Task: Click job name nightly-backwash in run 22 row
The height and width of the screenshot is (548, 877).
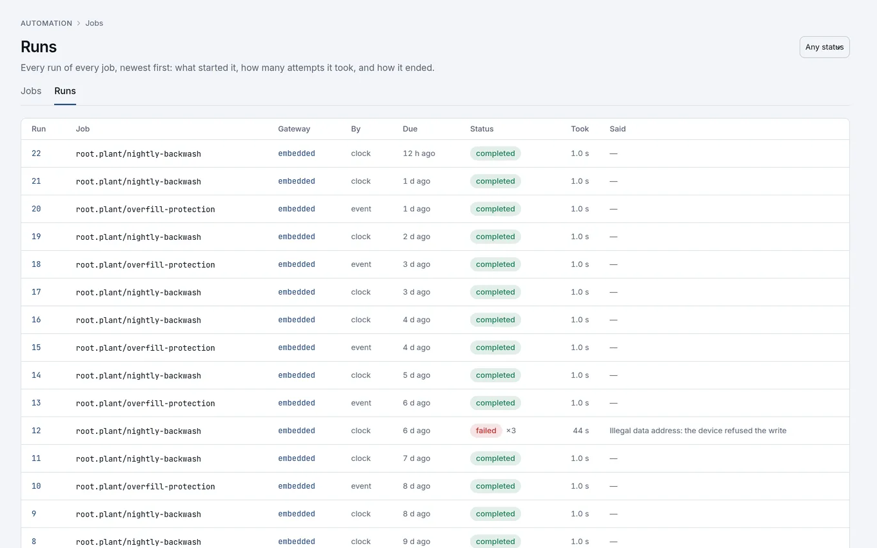Action: tap(139, 154)
